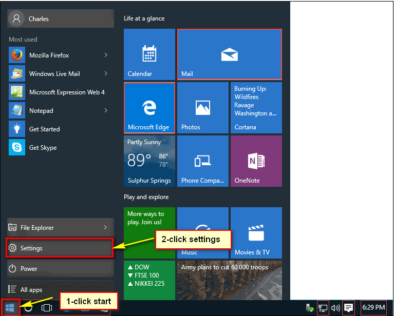
Task: Click the 'Play and explore' group heading
Action: click(x=146, y=197)
